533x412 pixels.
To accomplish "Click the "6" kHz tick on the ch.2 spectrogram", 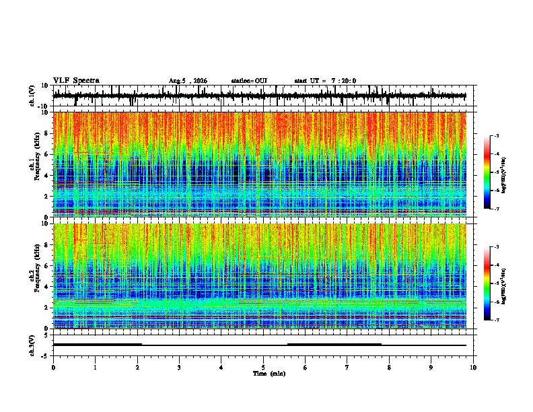I will [x=46, y=266].
